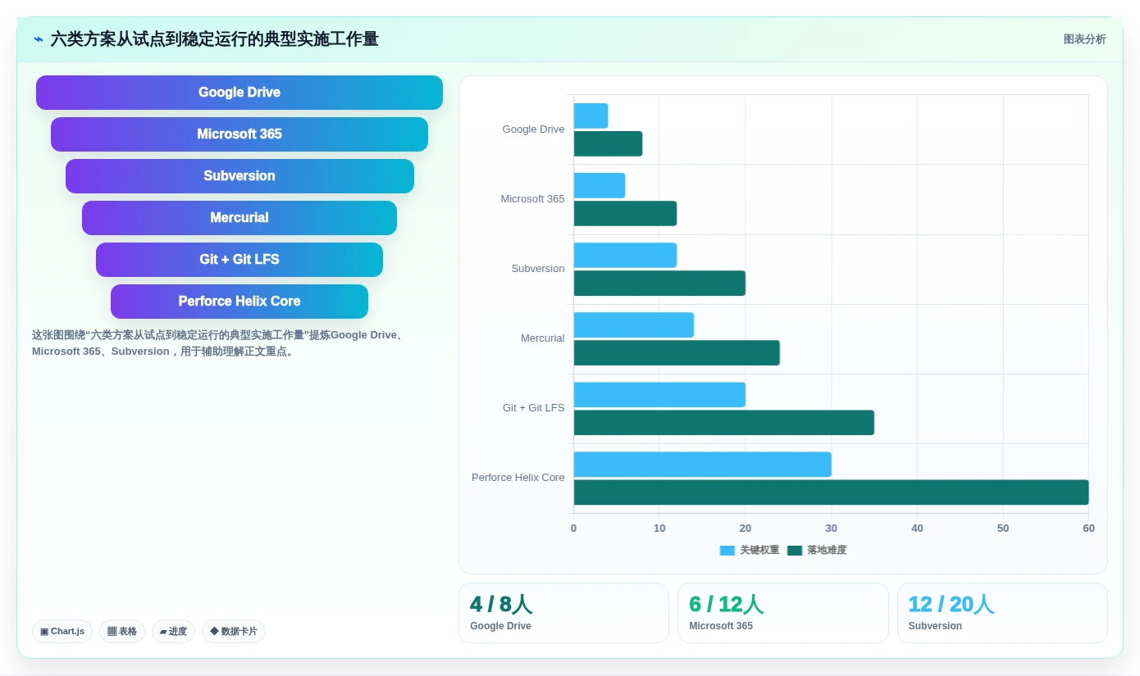Viewport: 1140px width, 676px height.
Task: Open the 6 / 12人 Microsoft 365 card
Action: (x=783, y=613)
